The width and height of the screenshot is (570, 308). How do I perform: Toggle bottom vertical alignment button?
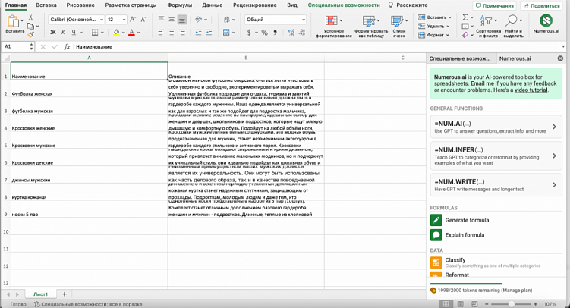[x=182, y=19]
